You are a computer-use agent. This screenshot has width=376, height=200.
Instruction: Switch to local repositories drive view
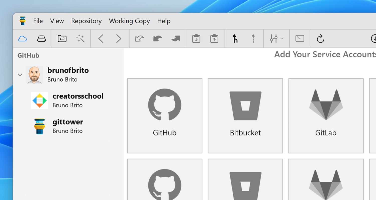41,39
